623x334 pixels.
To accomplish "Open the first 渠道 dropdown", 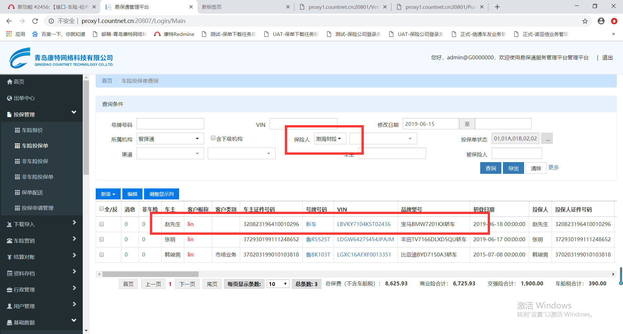I will [170, 153].
